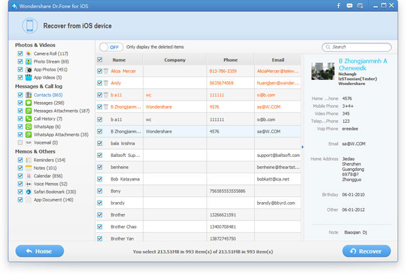Sort contacts by the Company column header
406x274 pixels.
[175, 60]
